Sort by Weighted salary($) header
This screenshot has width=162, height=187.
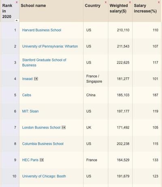(119, 8)
